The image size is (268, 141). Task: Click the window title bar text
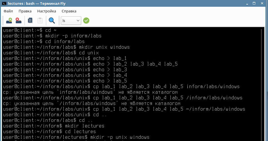pyautogui.click(x=37, y=3)
